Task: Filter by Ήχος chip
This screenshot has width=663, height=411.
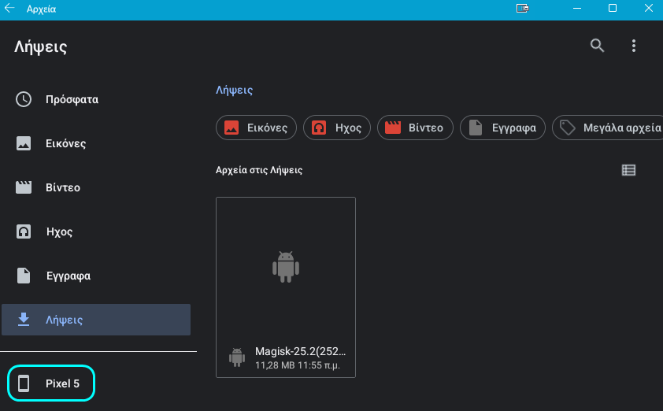Action: click(337, 128)
